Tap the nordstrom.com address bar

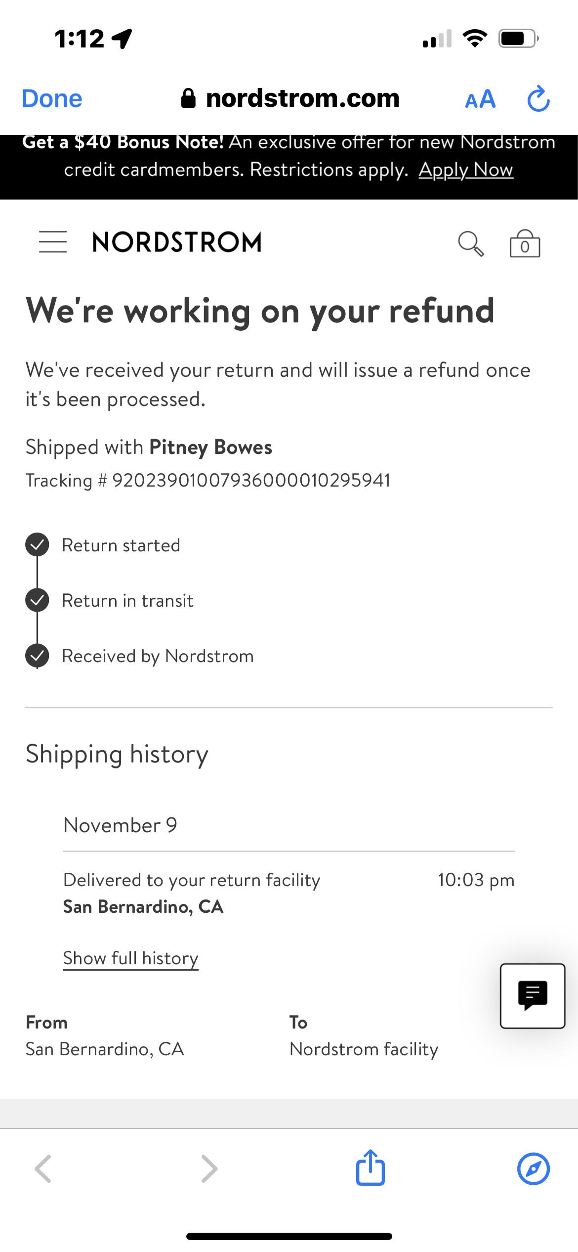click(x=290, y=98)
